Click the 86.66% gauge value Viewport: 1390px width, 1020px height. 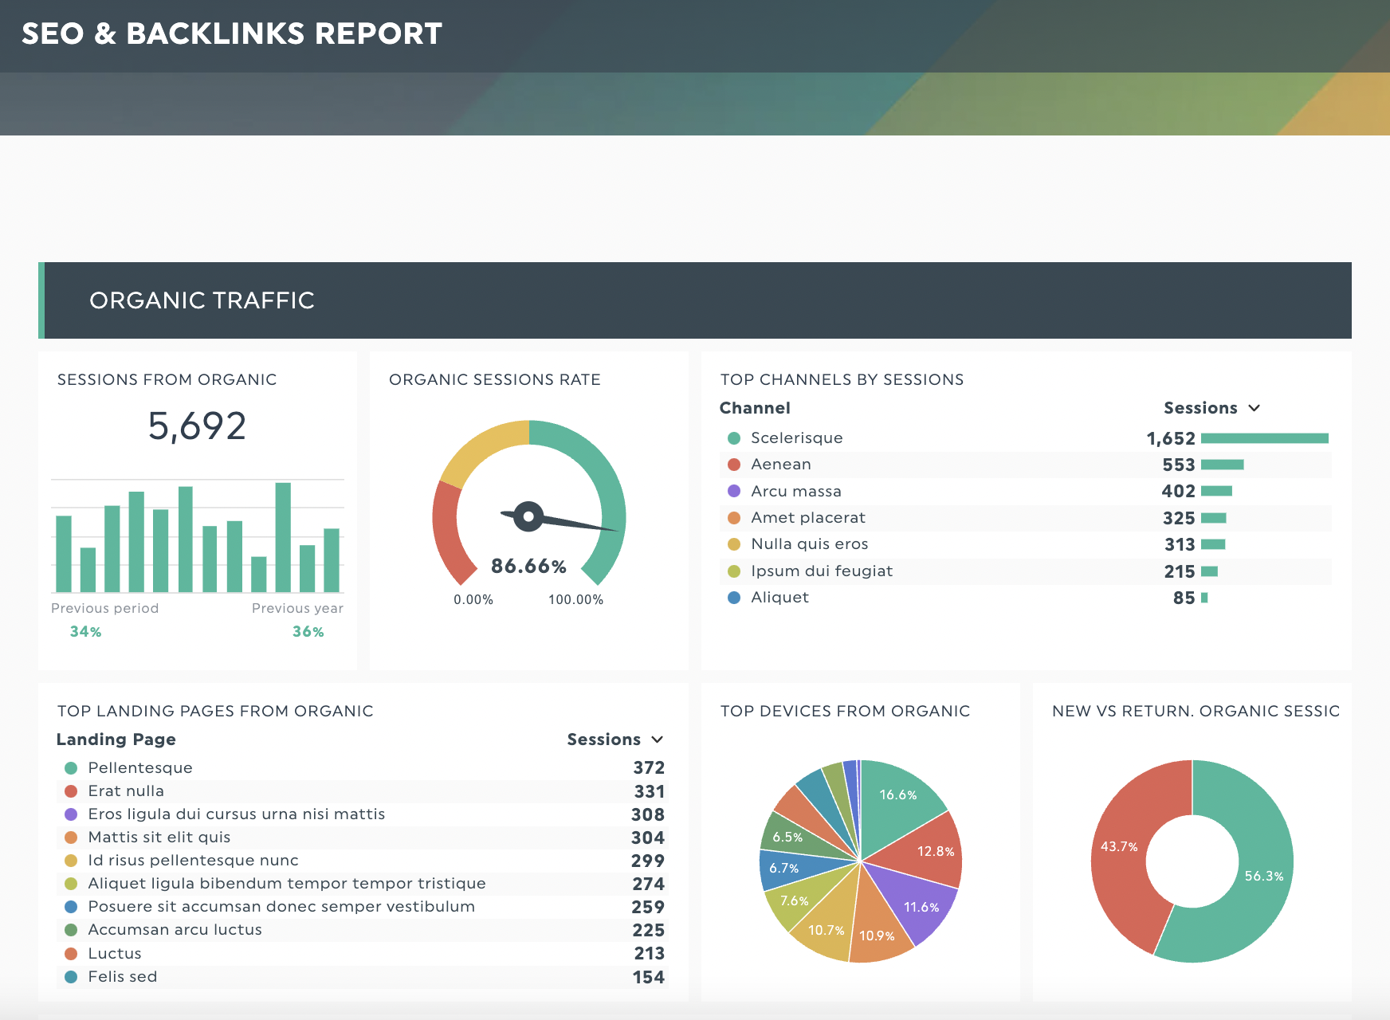(528, 567)
